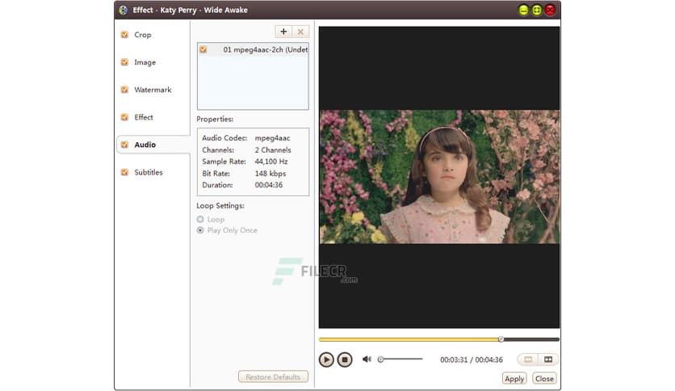
Task: Click the 2 Channels value
Action: [x=273, y=149]
